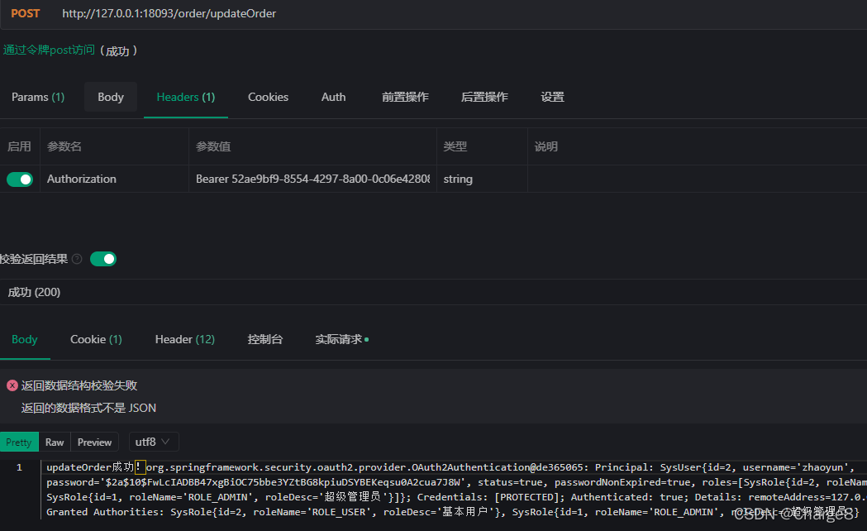Open the 控制台 tab

tap(264, 339)
